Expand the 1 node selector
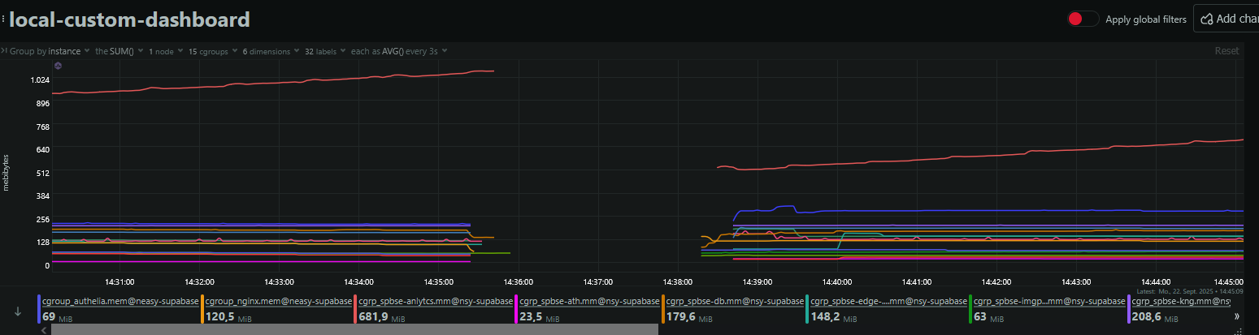The image size is (1259, 335). point(165,51)
